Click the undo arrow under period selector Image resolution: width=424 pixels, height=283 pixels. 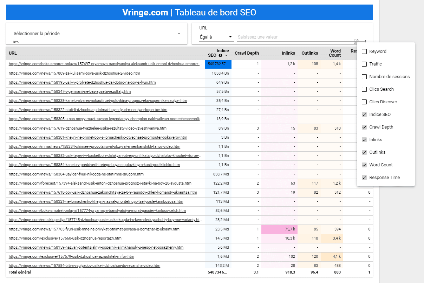[x=16, y=42]
